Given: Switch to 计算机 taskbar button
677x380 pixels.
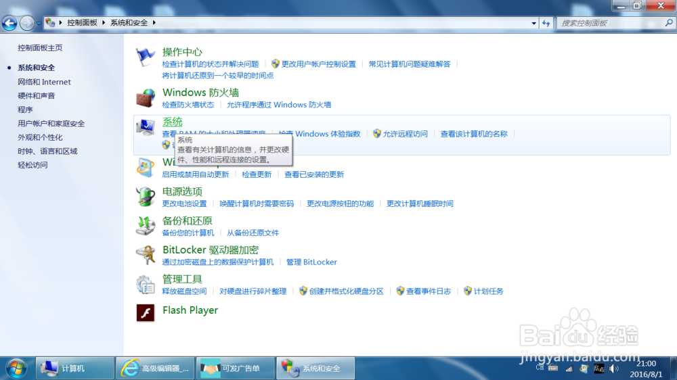Looking at the screenshot, I should (x=74, y=369).
